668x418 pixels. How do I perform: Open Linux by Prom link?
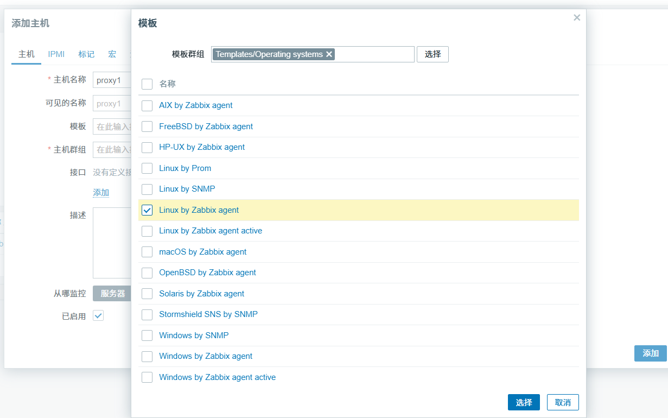click(185, 168)
